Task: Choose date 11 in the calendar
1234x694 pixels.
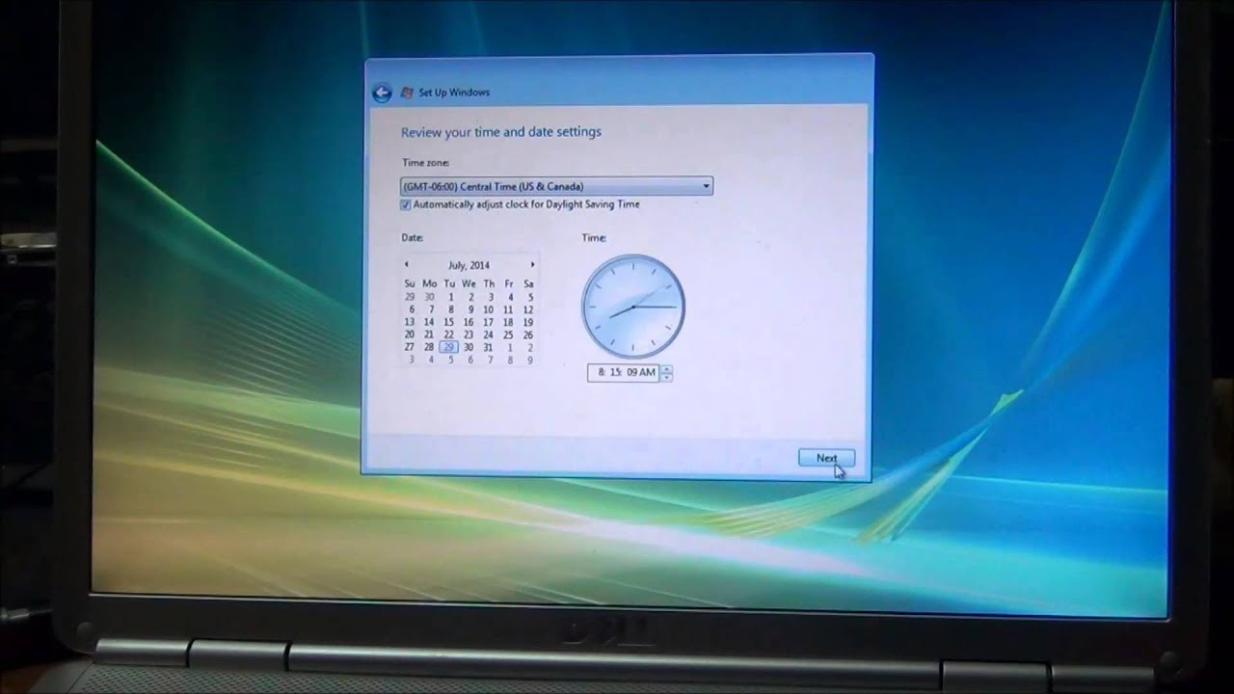Action: pos(508,309)
